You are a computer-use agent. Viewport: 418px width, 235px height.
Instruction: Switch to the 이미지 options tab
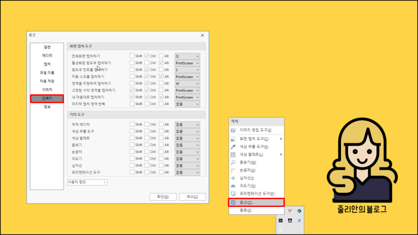click(x=47, y=90)
